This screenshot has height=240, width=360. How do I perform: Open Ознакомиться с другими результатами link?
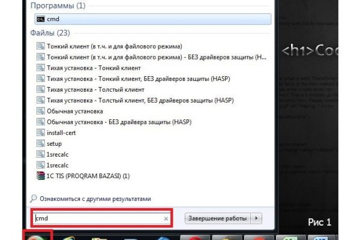click(x=95, y=199)
